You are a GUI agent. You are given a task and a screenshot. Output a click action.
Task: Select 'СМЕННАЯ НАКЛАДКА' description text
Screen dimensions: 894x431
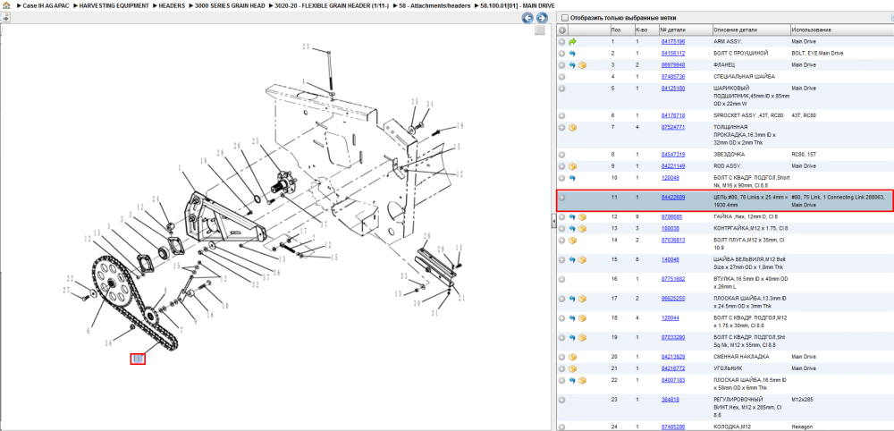(x=741, y=357)
